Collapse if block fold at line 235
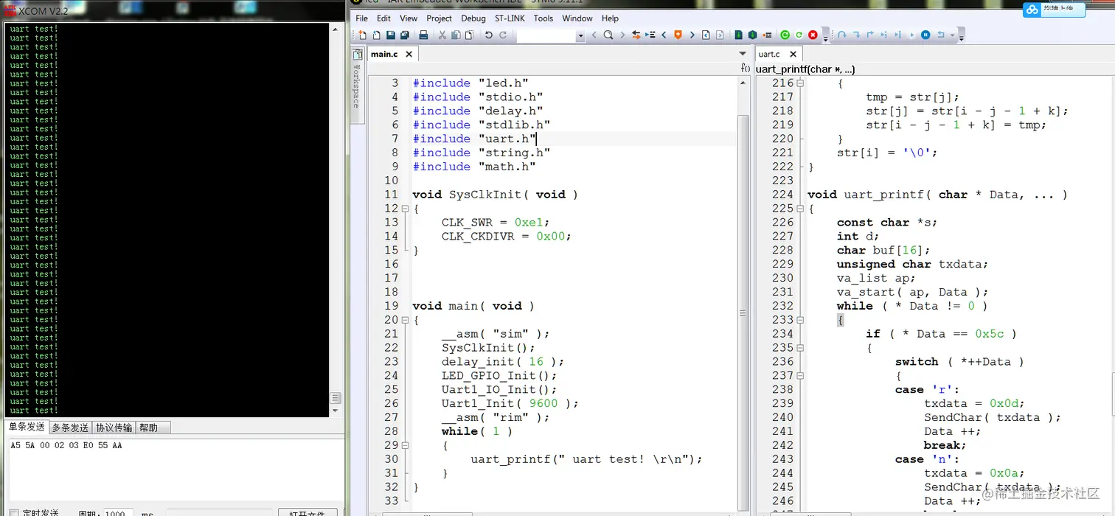Image resolution: width=1115 pixels, height=516 pixels. [800, 348]
